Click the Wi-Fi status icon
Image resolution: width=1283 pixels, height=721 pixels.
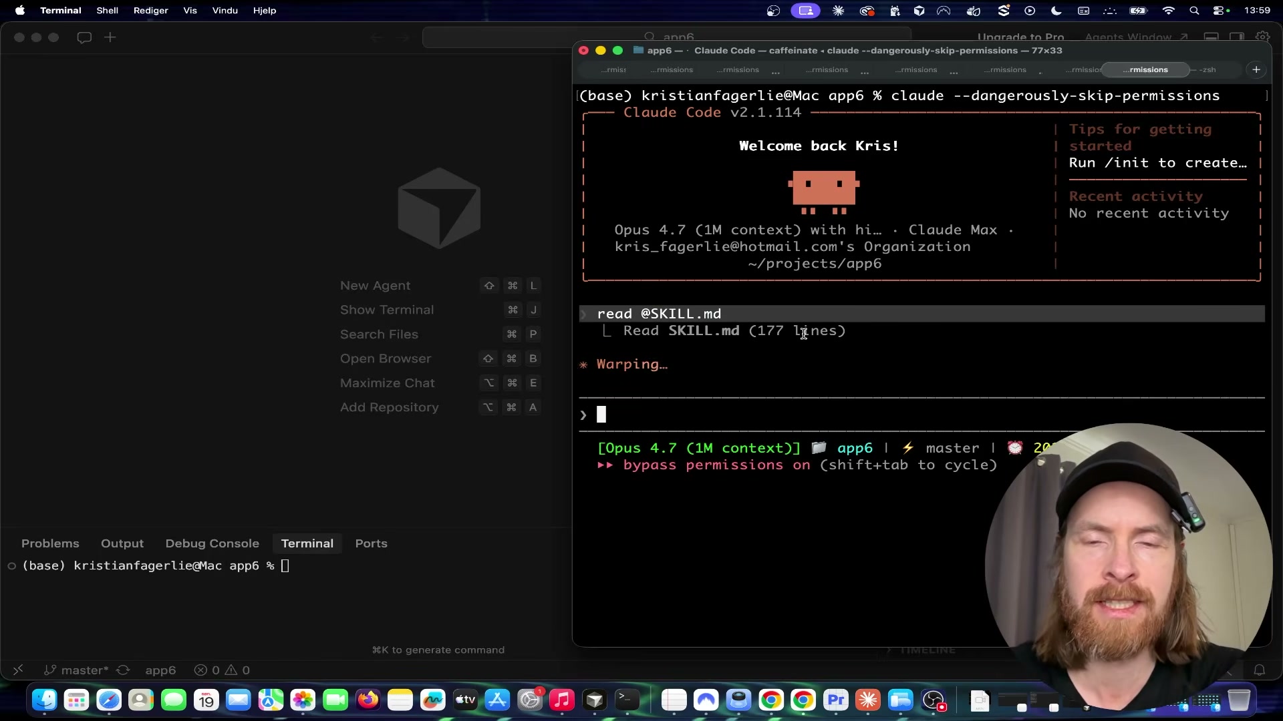tap(1168, 11)
